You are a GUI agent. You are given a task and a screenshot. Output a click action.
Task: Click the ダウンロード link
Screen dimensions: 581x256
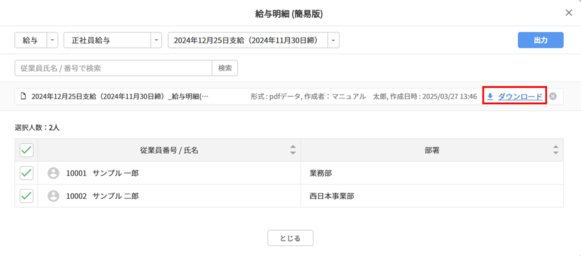click(520, 97)
